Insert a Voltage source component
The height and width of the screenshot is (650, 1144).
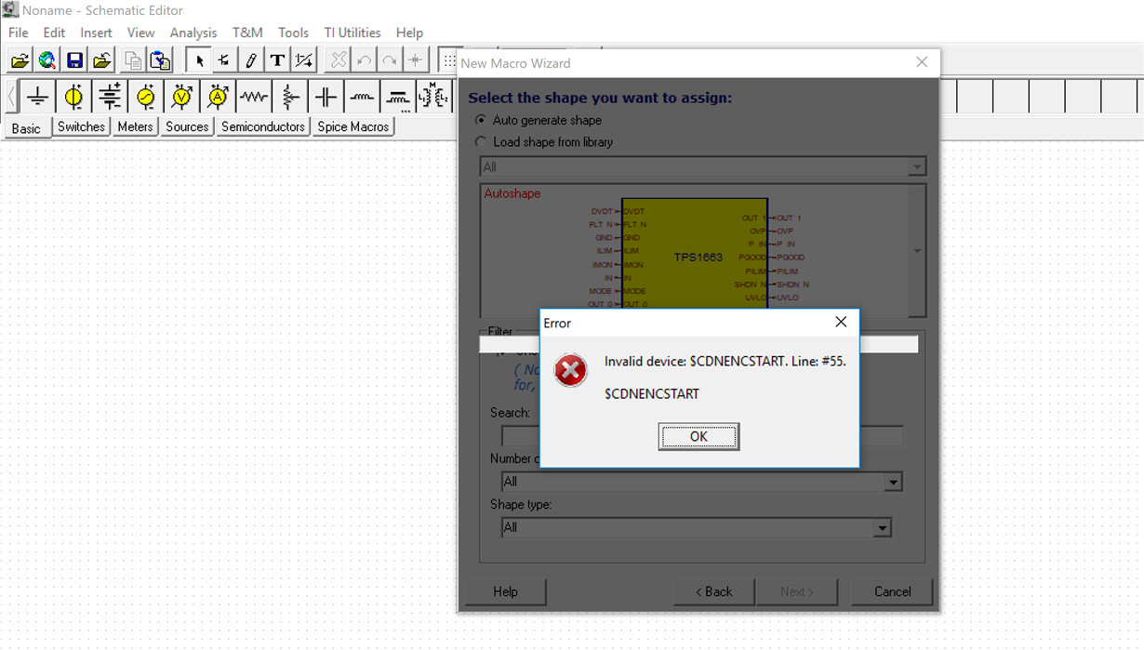coord(73,97)
